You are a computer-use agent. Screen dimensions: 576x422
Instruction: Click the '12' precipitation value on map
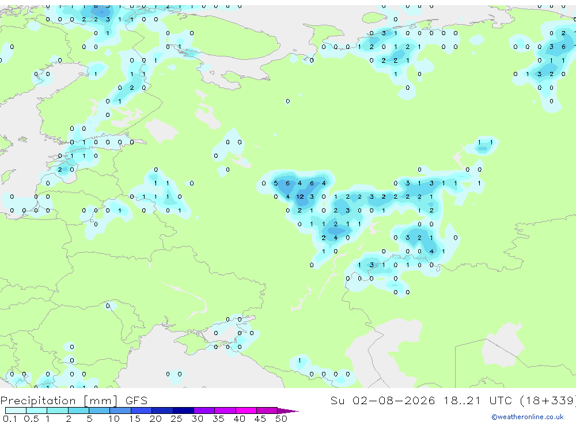300,196
